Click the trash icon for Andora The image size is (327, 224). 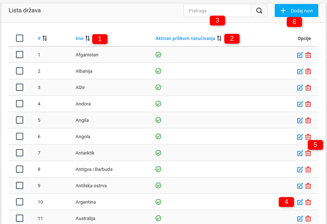(308, 104)
